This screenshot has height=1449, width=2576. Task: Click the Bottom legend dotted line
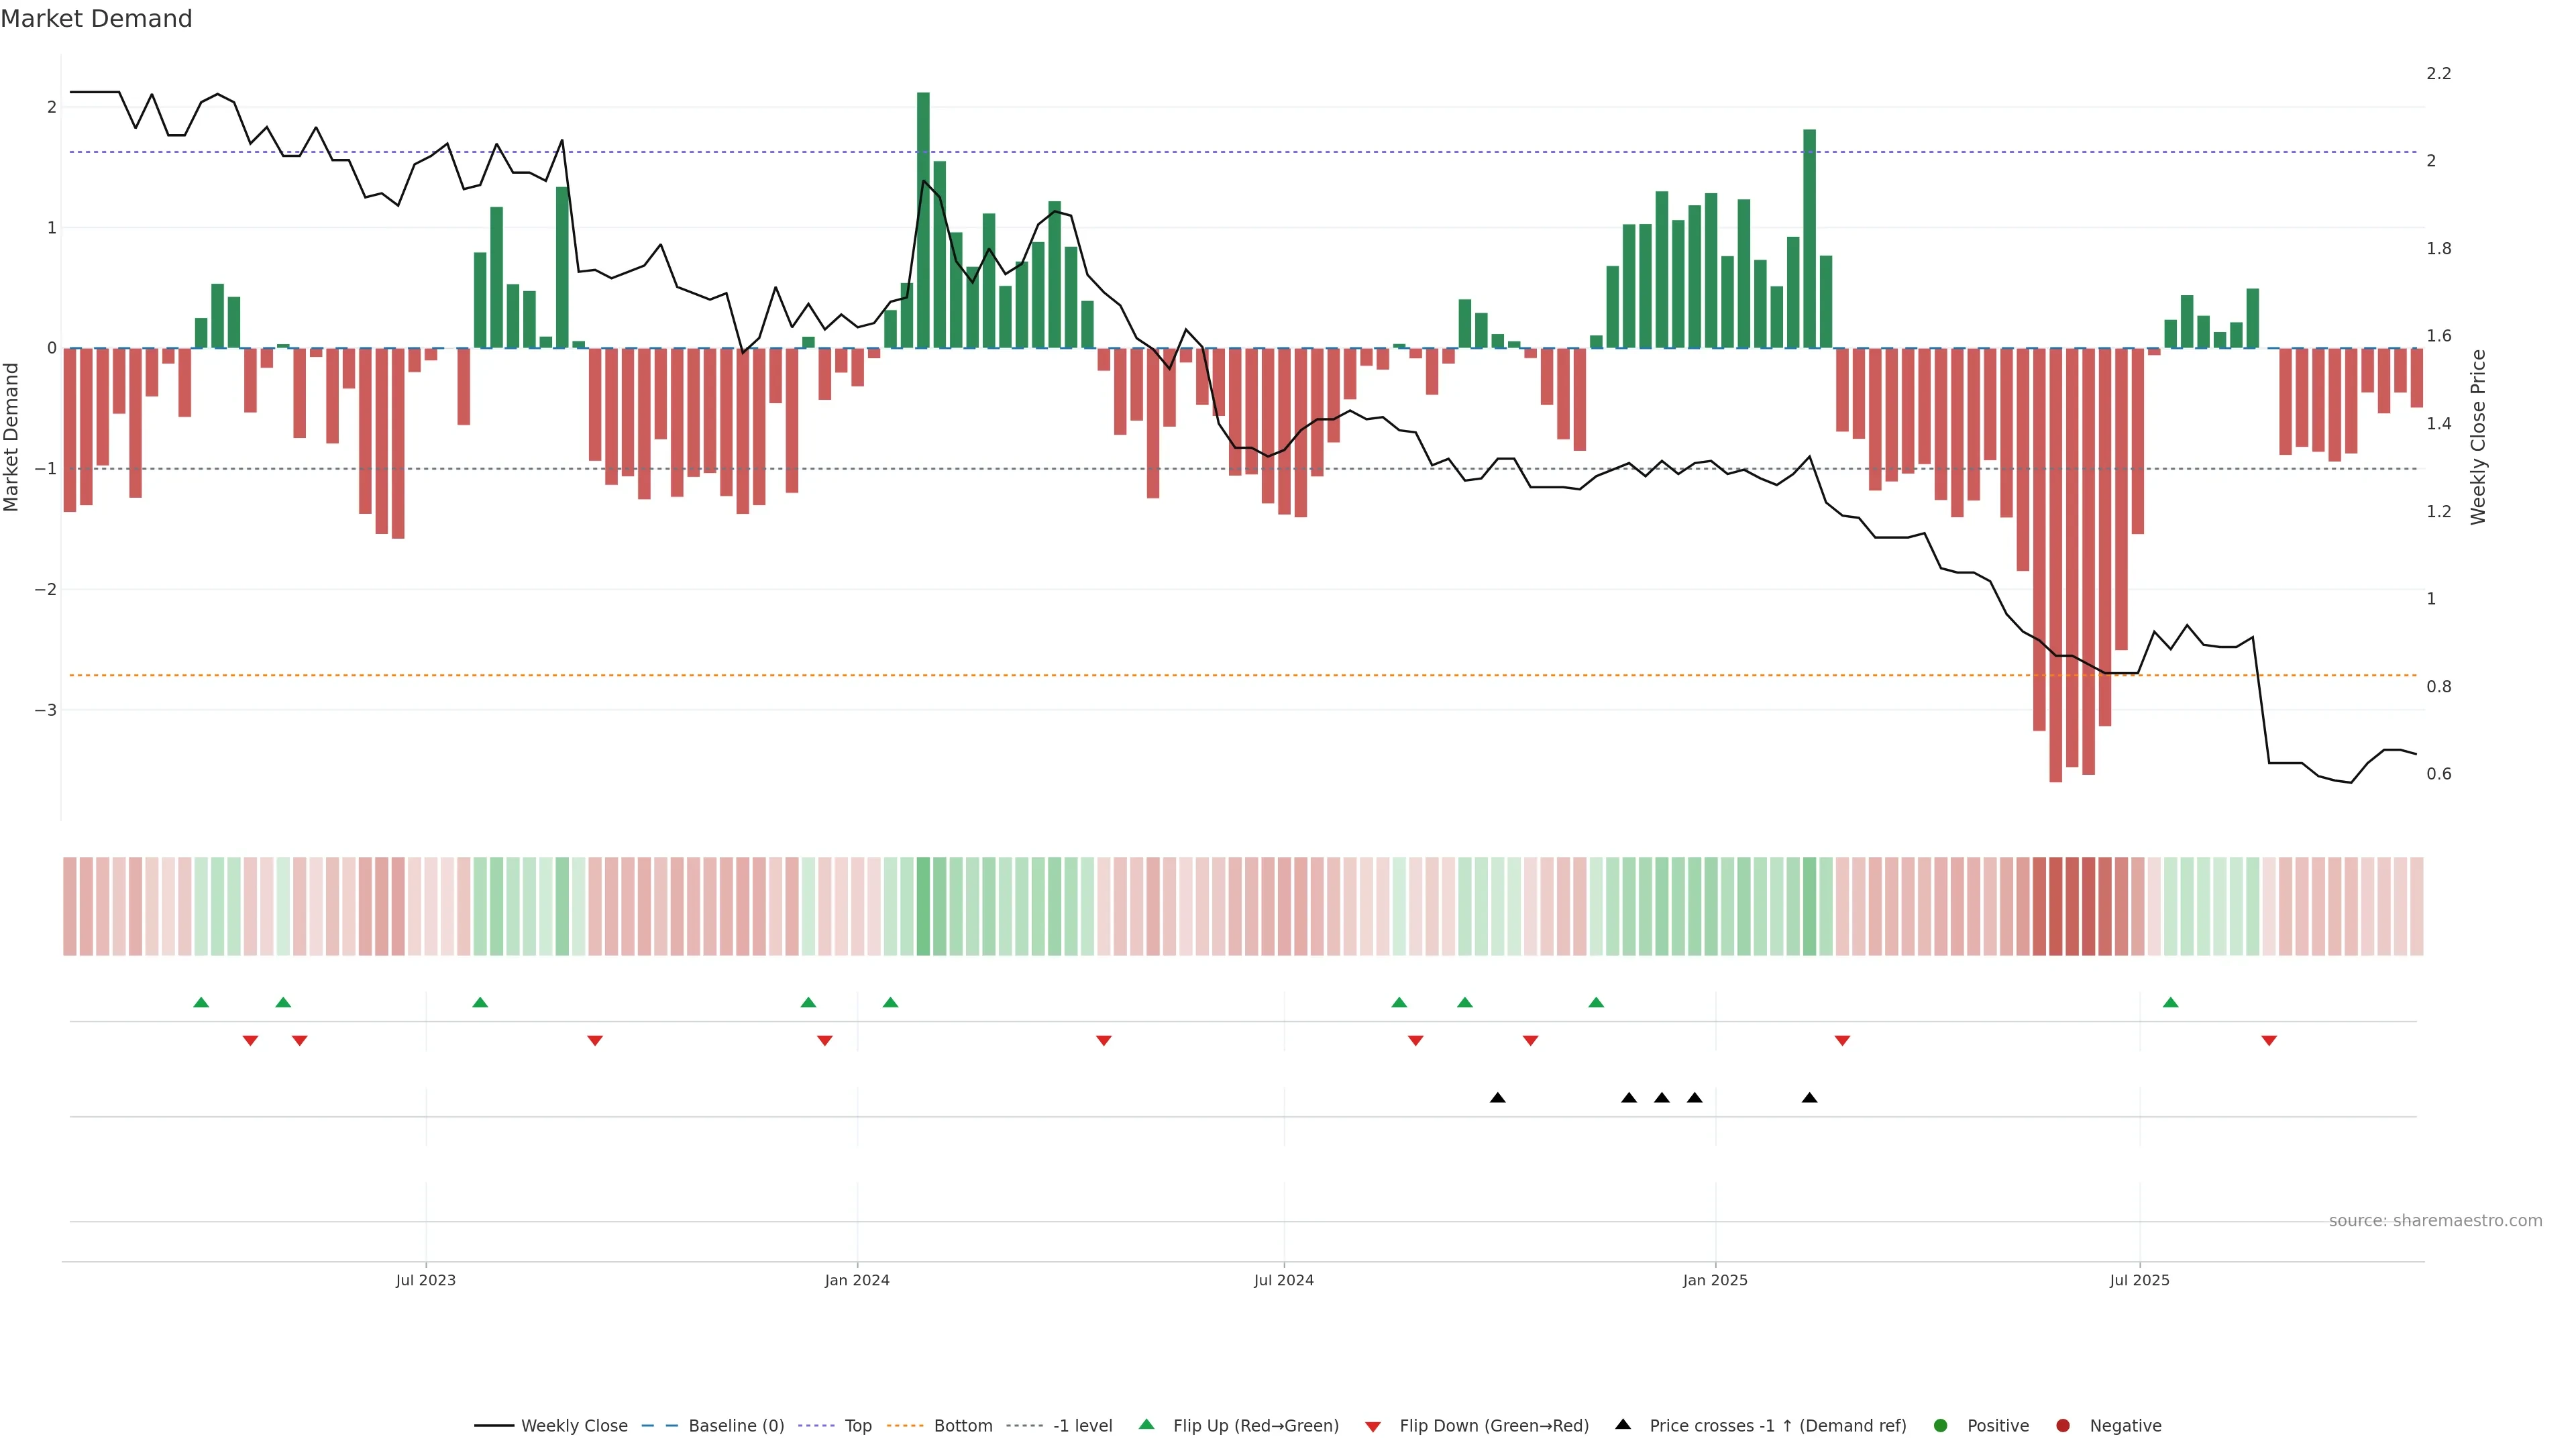point(904,1426)
